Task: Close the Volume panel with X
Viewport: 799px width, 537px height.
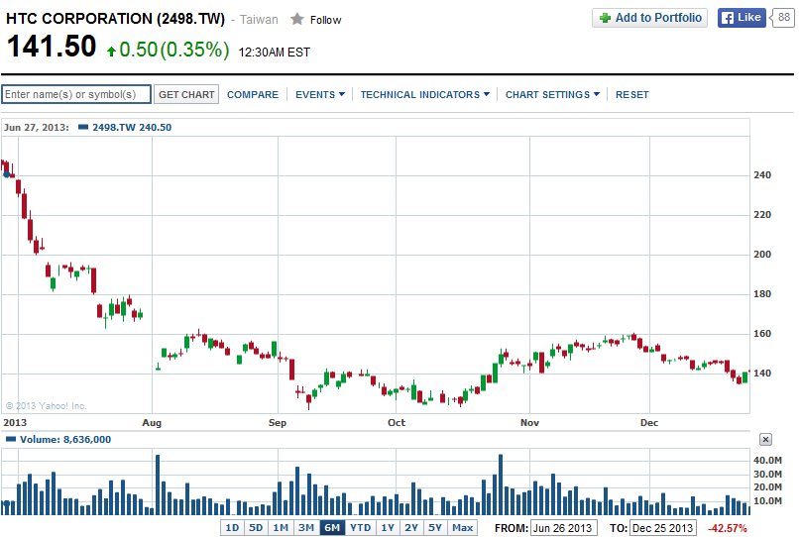Action: tap(765, 439)
